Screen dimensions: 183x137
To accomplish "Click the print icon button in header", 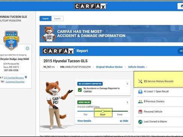I will (181, 6).
